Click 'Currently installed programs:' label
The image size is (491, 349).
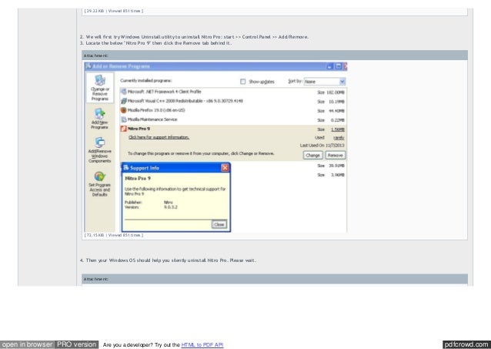pyautogui.click(x=146, y=81)
